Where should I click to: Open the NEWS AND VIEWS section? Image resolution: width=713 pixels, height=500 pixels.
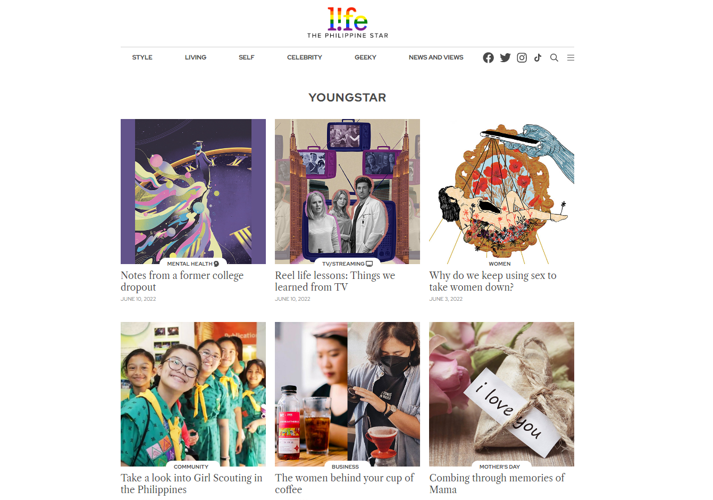pyautogui.click(x=436, y=57)
